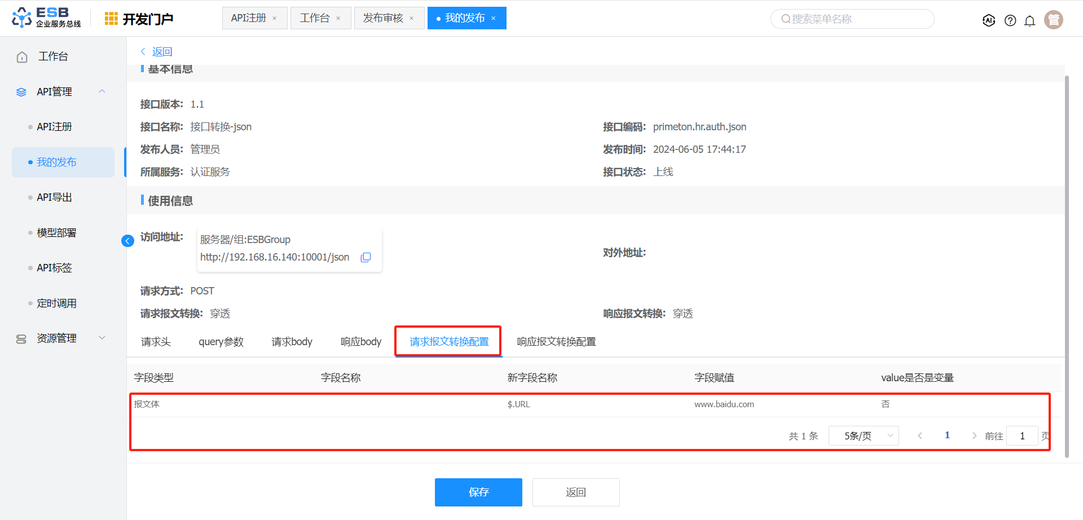Click the AI assistant icon in header

989,20
